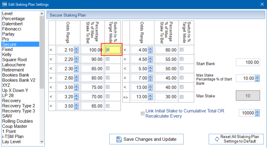Click the floppy disk save icon
The height and width of the screenshot is (148, 267).
[x=119, y=139]
